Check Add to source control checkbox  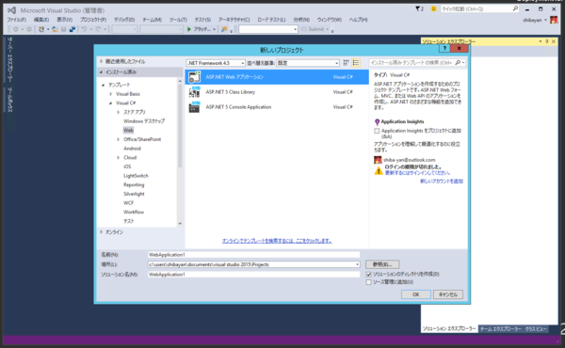[x=368, y=282]
